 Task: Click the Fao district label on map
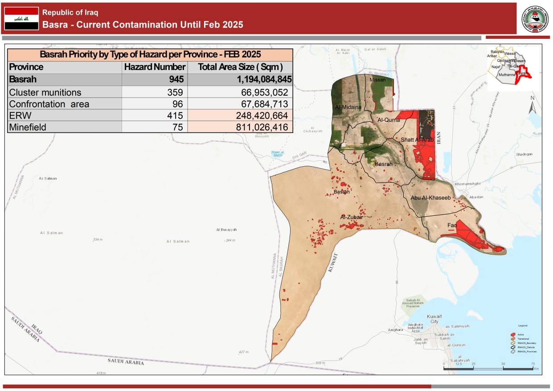(452, 226)
